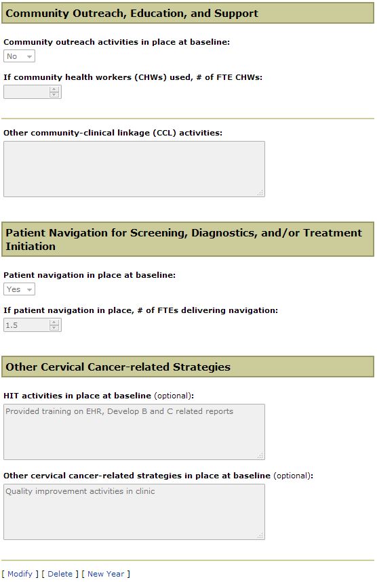Increase FTE CHWs spinner up arrow

[x=54, y=89]
